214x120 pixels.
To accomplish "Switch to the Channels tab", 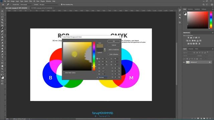I will tap(191, 49).
